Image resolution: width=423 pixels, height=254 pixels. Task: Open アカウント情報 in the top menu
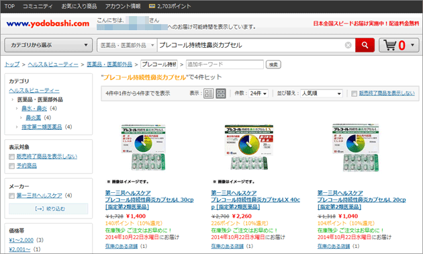pyautogui.click(x=123, y=6)
